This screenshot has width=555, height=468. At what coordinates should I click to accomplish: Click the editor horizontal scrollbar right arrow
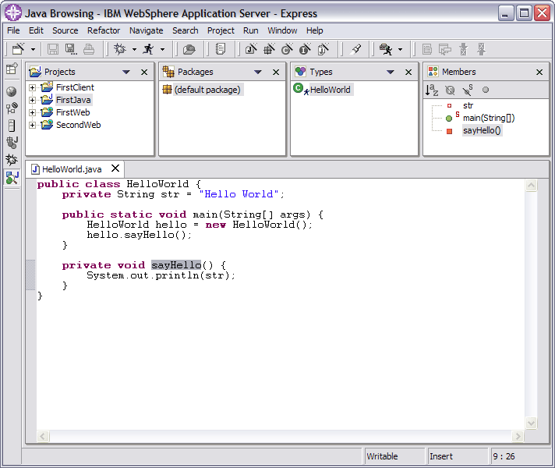pos(518,437)
